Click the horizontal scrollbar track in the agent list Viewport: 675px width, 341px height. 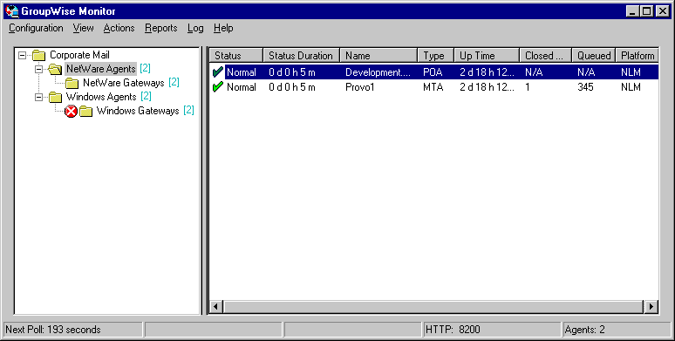point(433,307)
